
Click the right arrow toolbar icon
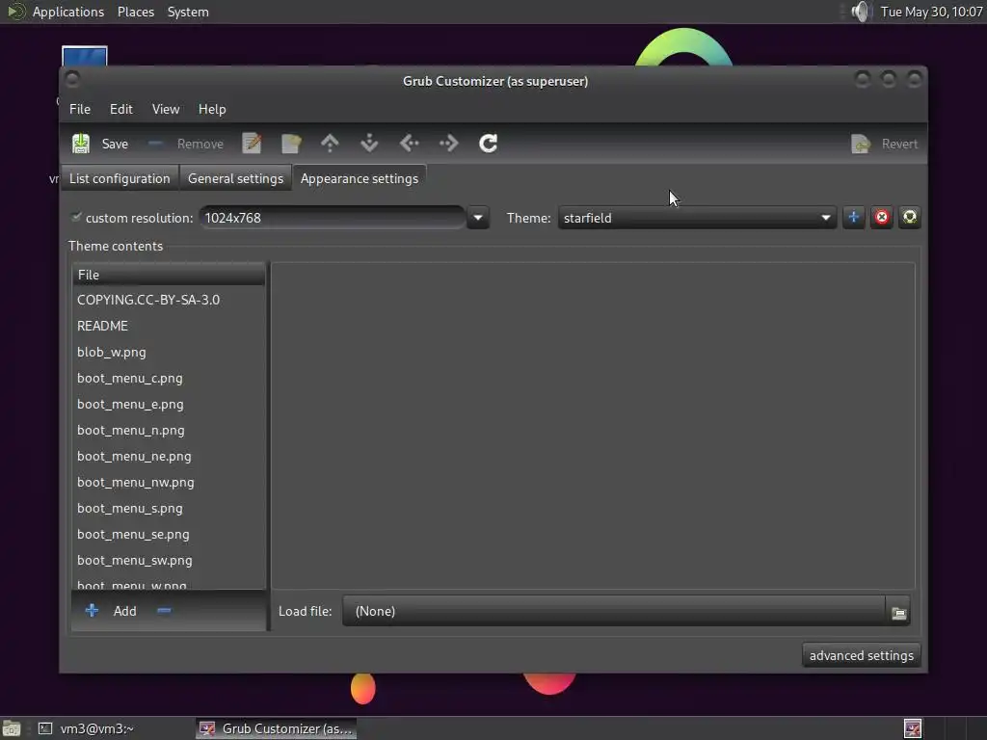click(449, 144)
